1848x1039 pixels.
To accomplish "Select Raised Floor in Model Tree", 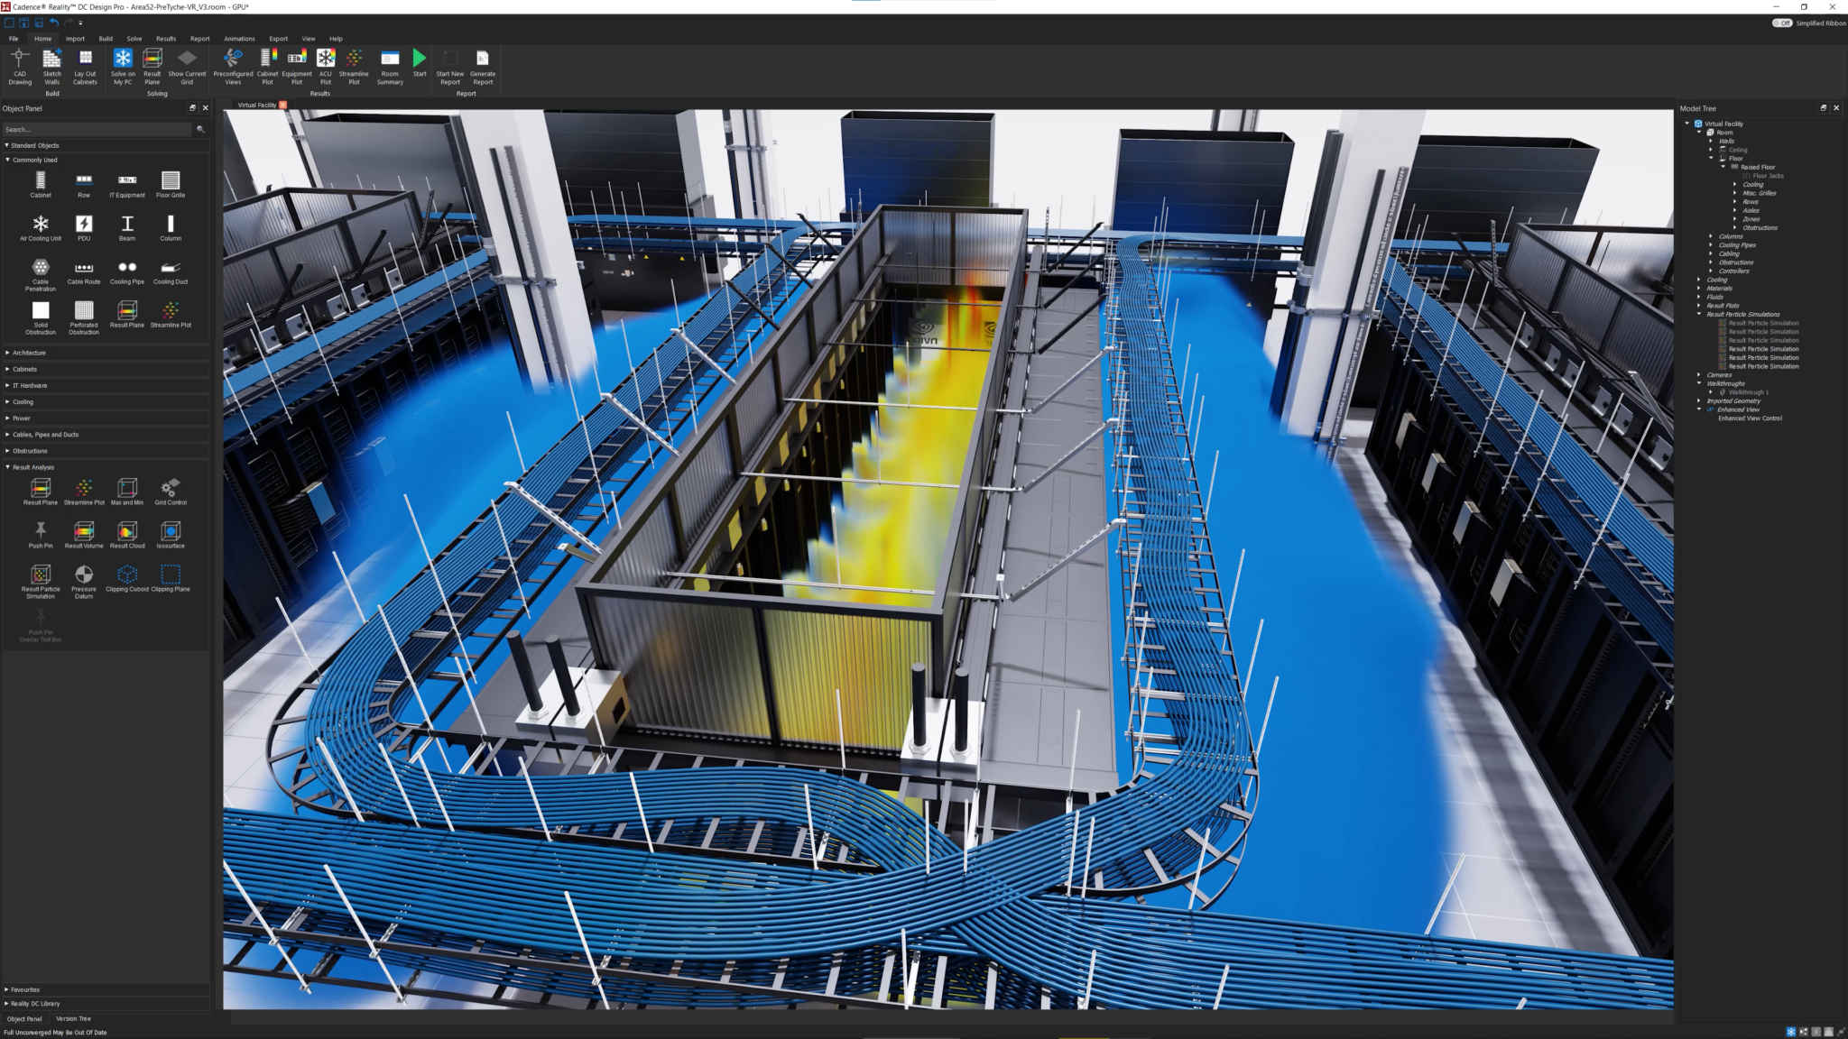I will pyautogui.click(x=1758, y=167).
